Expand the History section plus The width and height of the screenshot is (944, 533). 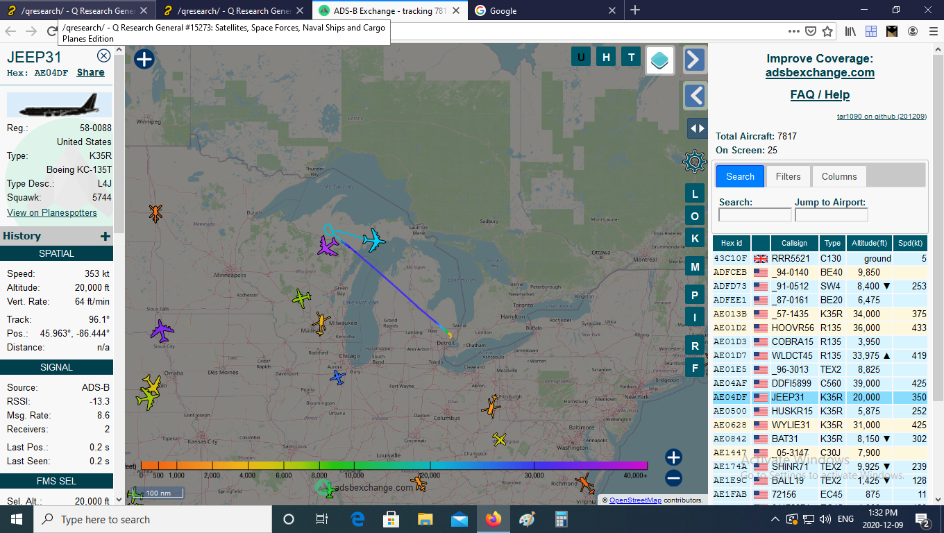[106, 237]
